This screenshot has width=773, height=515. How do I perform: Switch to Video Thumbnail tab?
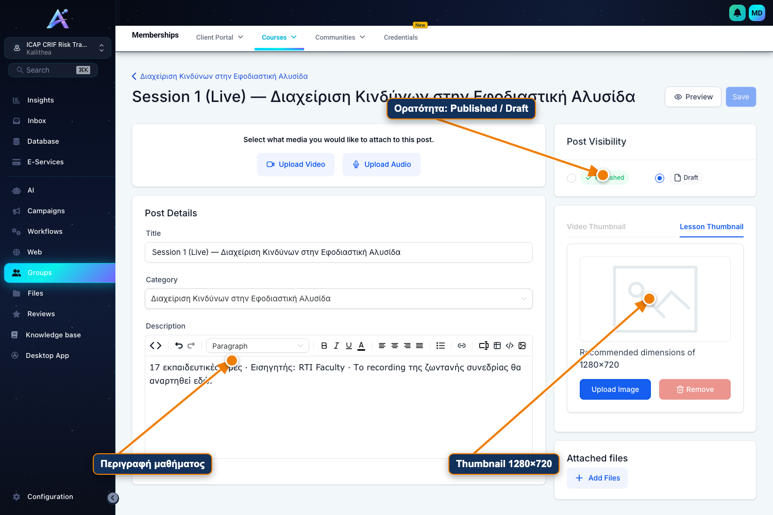pos(596,227)
